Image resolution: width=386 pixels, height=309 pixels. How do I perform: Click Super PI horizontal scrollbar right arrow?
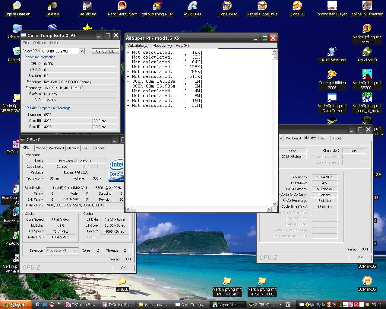269,209
